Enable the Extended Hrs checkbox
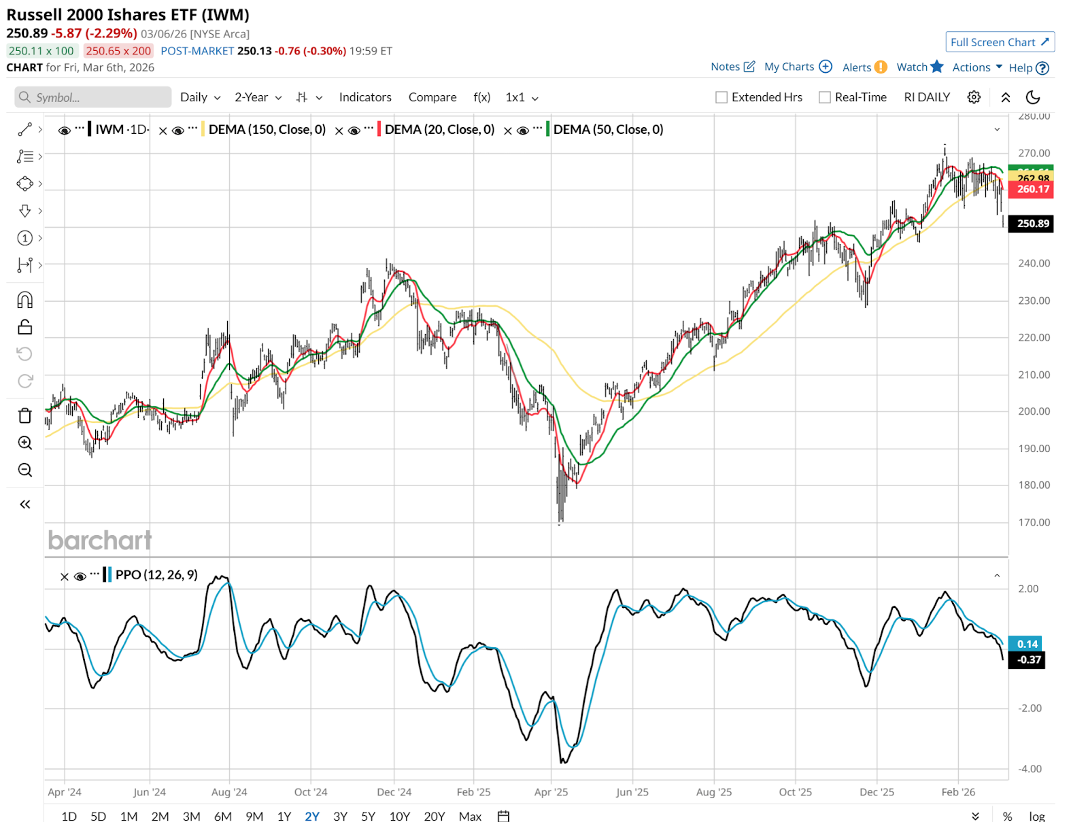The width and height of the screenshot is (1088, 822). (721, 97)
